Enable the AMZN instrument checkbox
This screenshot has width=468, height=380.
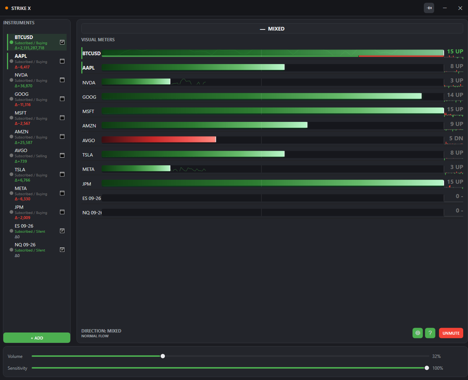pyautogui.click(x=62, y=137)
